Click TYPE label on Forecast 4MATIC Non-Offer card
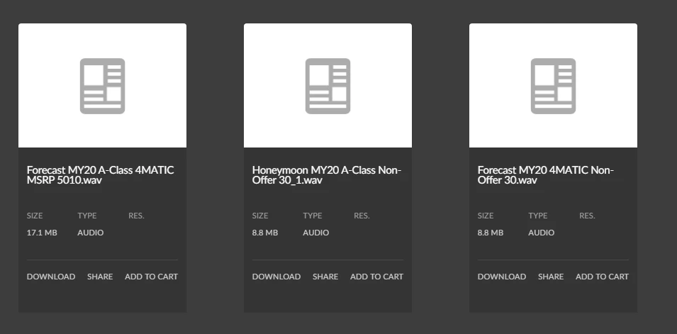The width and height of the screenshot is (677, 334). point(538,216)
